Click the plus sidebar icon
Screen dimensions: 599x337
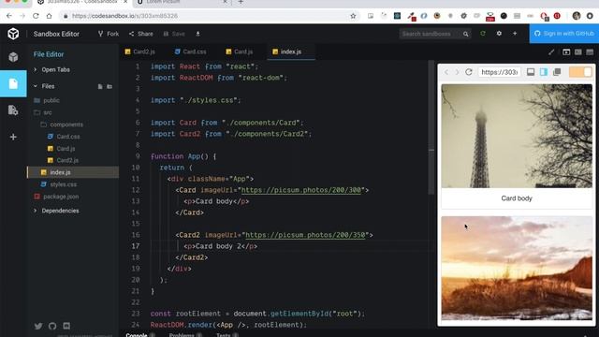click(13, 137)
